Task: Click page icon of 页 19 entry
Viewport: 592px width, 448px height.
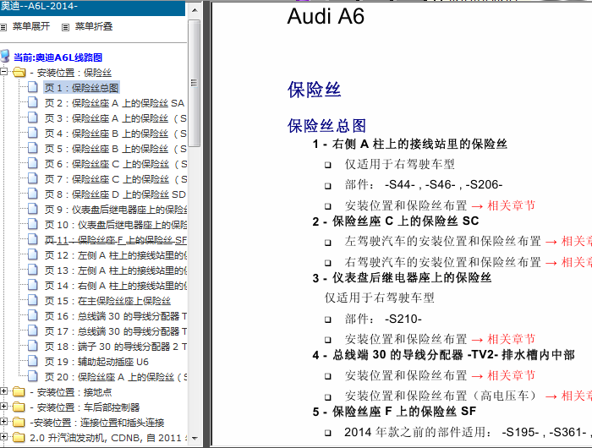Action: (x=33, y=361)
